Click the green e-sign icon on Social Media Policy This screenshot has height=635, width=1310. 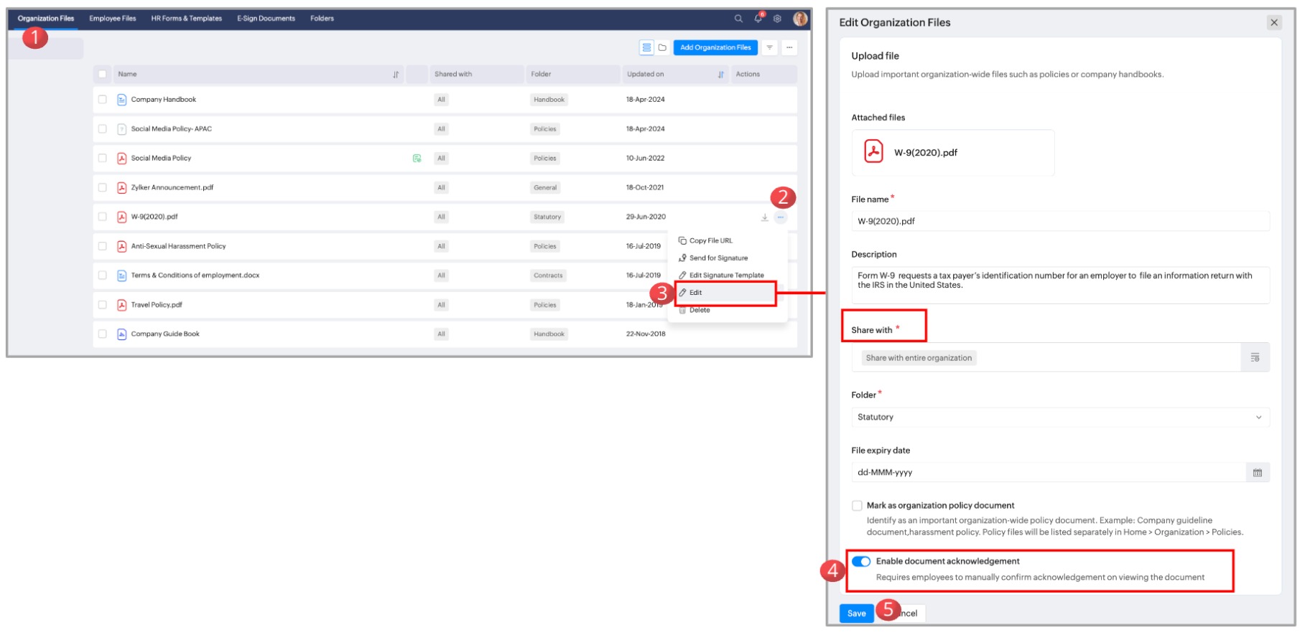point(417,159)
